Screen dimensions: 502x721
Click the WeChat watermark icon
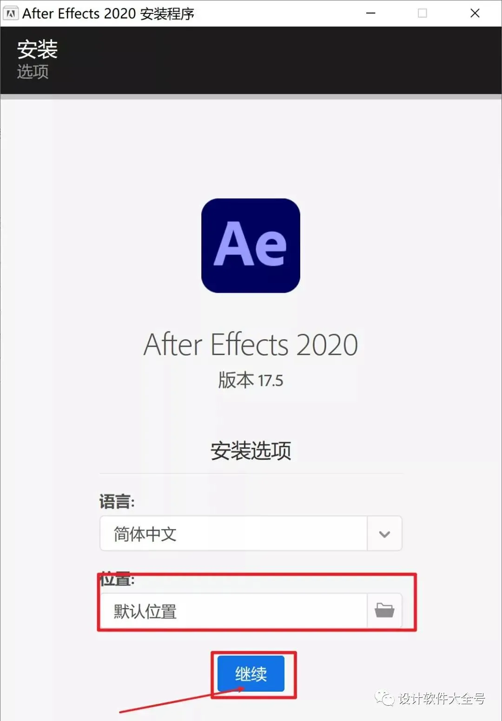(384, 698)
